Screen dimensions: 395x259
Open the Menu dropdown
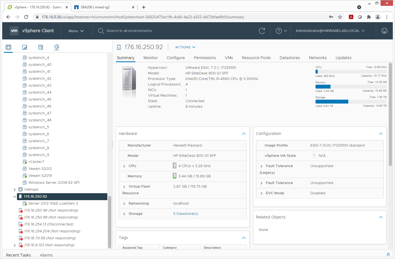(76, 31)
